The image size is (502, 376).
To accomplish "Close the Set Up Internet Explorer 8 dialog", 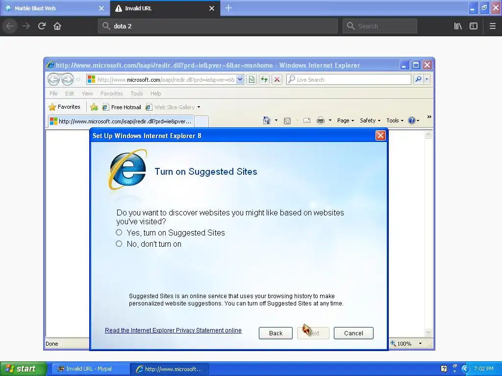I will pos(380,136).
